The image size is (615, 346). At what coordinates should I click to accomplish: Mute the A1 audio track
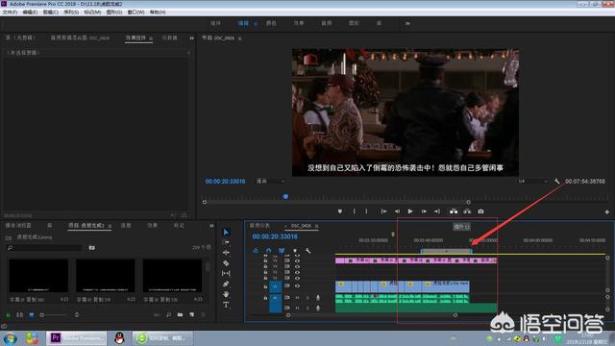click(x=297, y=298)
